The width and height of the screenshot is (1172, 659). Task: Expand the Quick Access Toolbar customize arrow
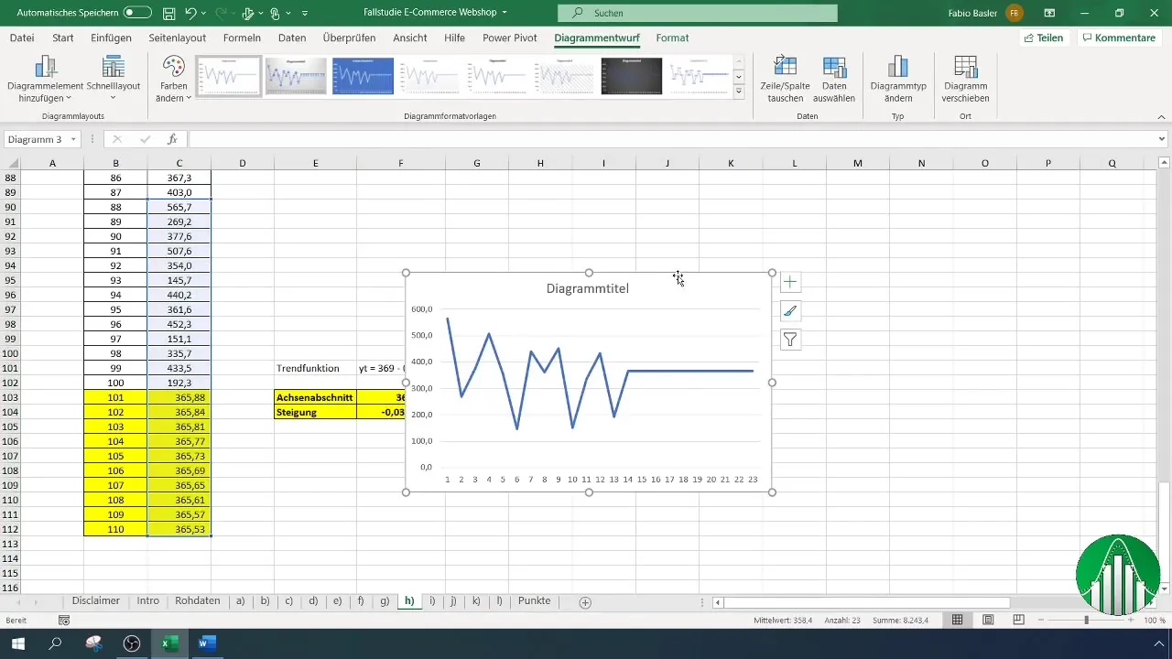click(x=305, y=14)
